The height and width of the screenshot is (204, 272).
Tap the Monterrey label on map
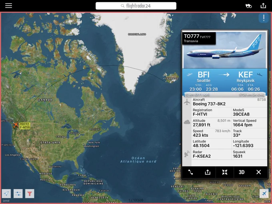(55, 166)
